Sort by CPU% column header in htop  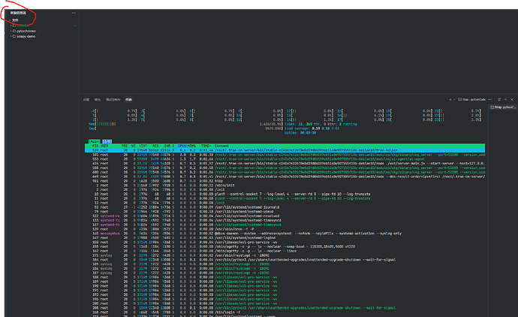182,146
